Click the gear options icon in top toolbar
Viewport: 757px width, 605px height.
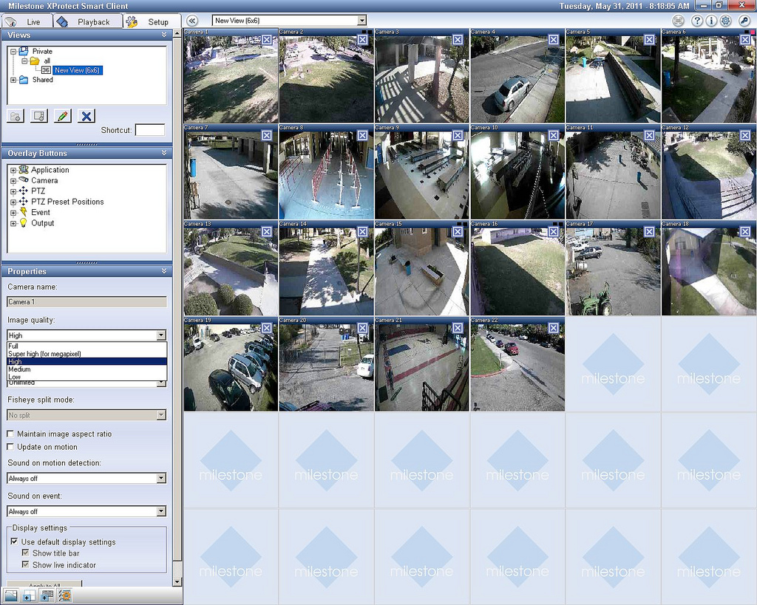[725, 21]
